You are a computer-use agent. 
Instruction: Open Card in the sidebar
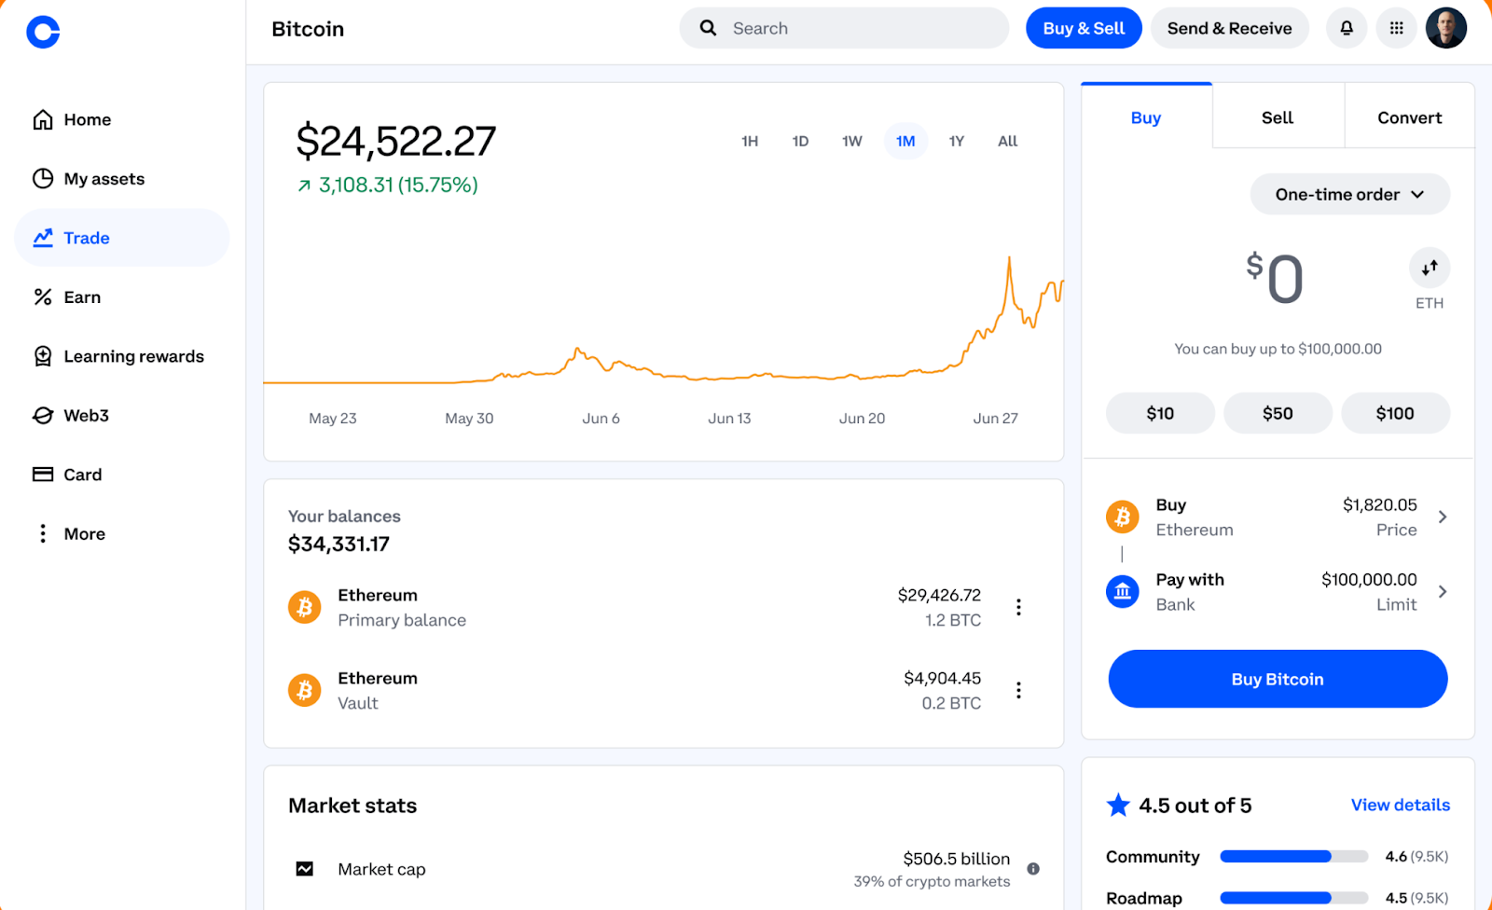click(x=122, y=475)
